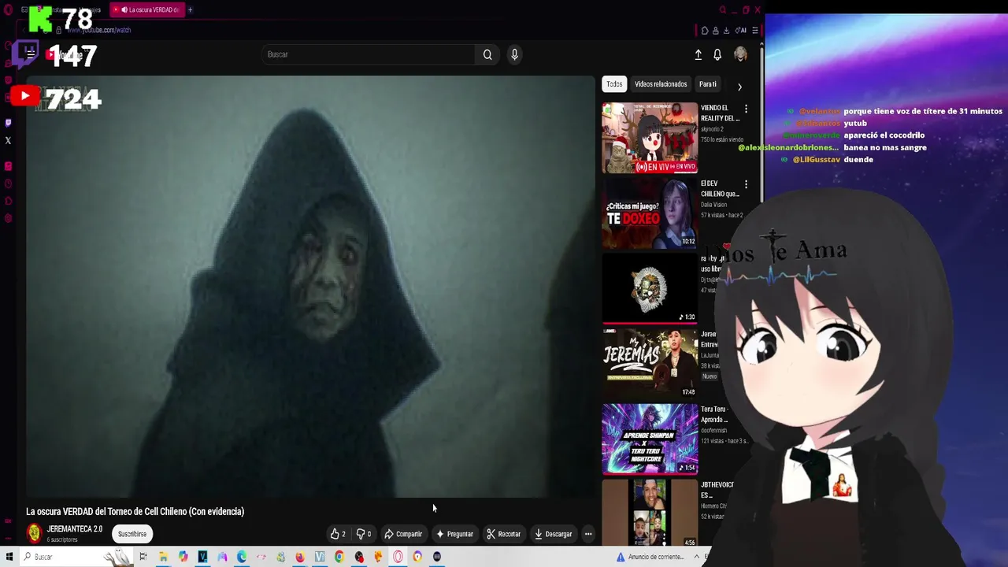Click the El DEV CHILENO que title text
This screenshot has height=567, width=1008.
pyautogui.click(x=720, y=189)
